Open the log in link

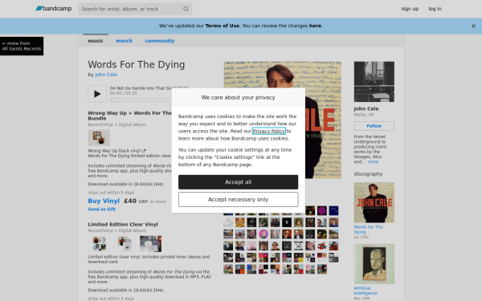[x=435, y=9]
